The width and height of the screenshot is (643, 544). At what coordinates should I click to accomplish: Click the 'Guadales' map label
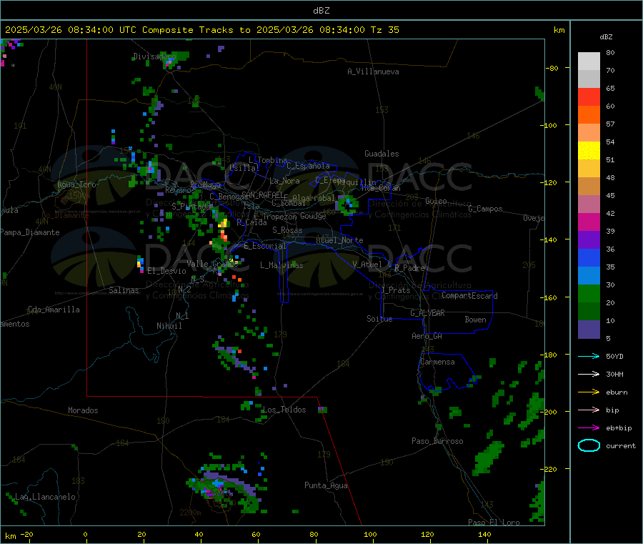tap(382, 154)
